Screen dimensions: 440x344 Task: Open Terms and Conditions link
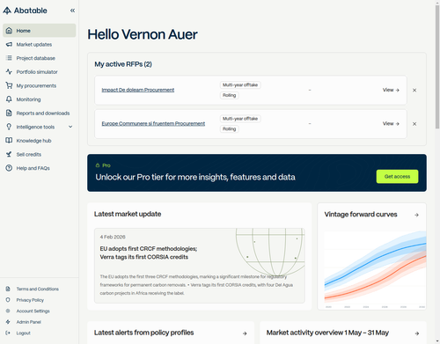[x=38, y=289]
